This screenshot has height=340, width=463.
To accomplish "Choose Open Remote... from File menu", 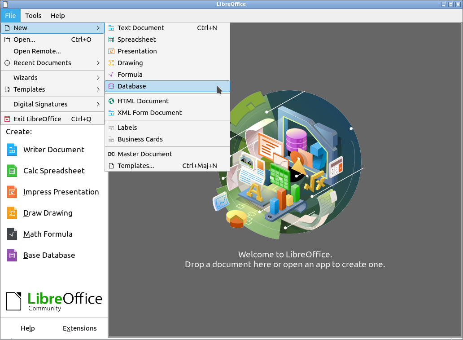I will [x=52, y=51].
